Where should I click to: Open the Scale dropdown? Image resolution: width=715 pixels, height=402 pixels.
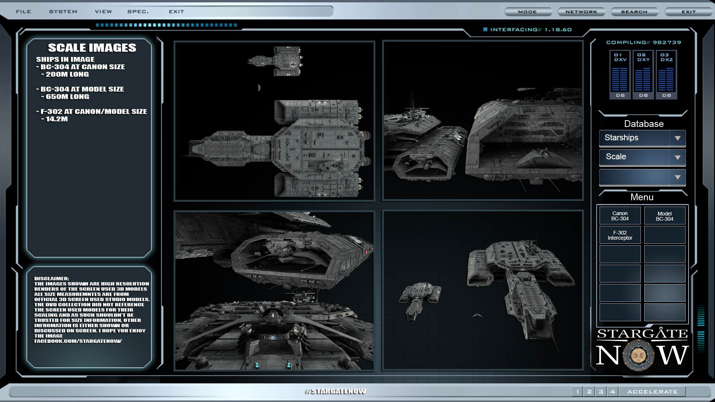point(642,157)
